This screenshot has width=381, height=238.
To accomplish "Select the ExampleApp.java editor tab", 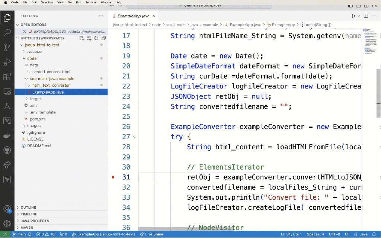I will (133, 16).
